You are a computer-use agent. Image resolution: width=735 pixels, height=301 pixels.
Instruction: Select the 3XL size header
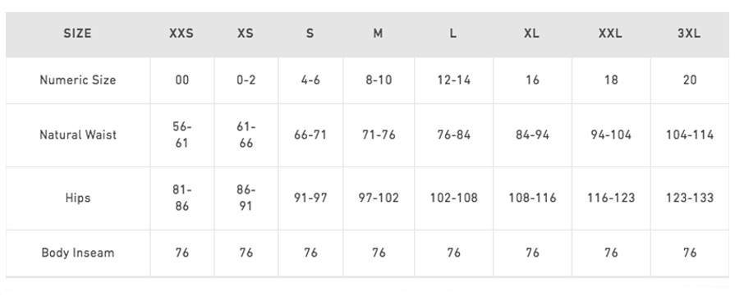(x=689, y=34)
